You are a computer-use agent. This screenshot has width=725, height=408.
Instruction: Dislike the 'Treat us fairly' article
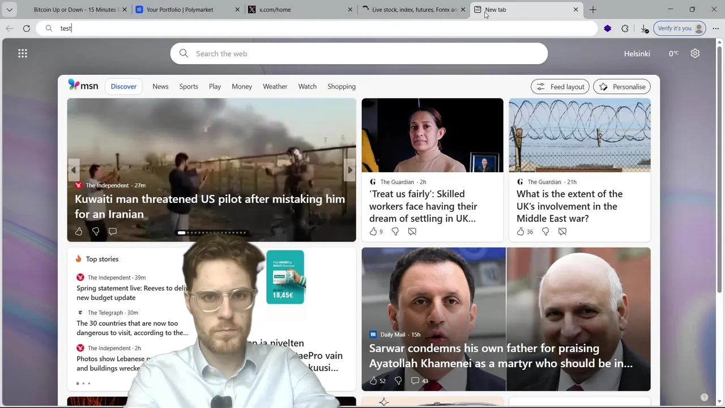point(395,231)
